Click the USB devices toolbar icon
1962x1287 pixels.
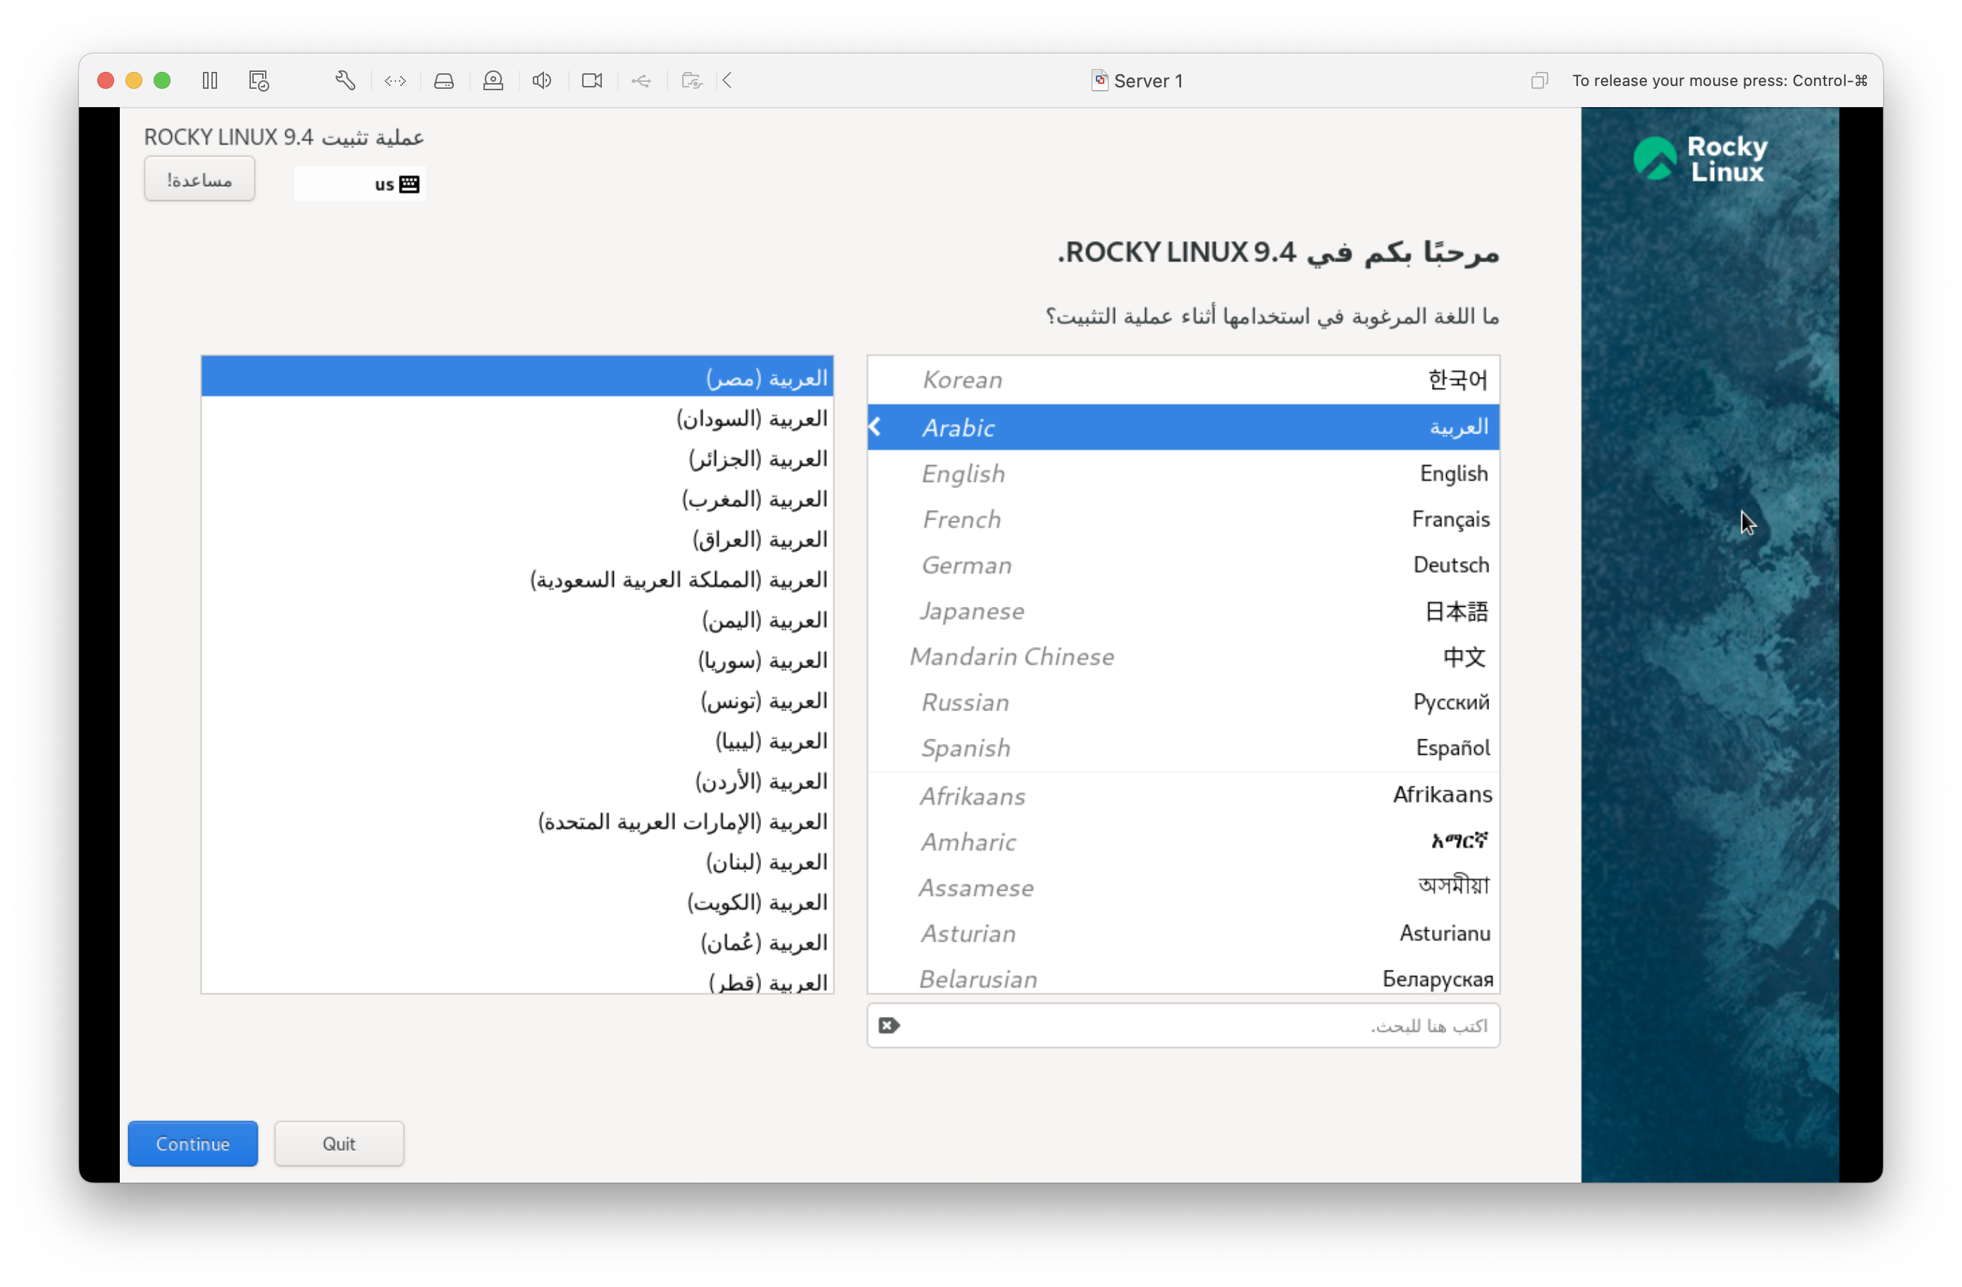tap(641, 80)
